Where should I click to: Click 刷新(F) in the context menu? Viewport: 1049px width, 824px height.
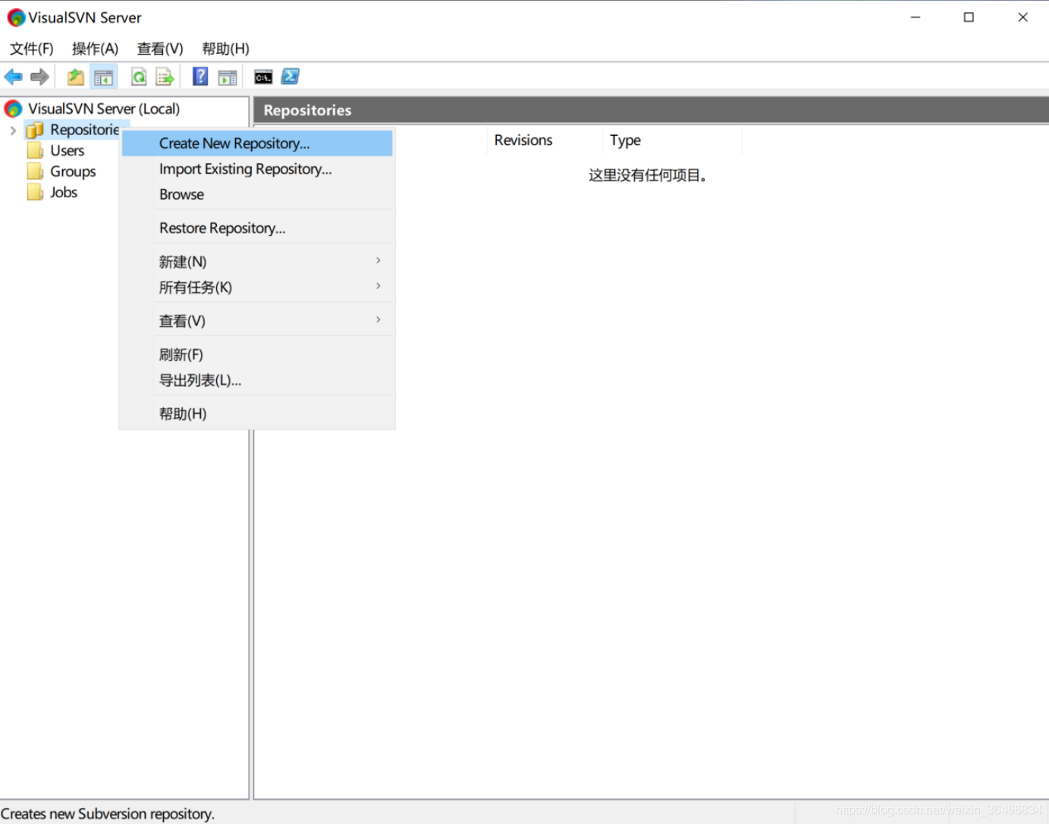(x=256, y=354)
